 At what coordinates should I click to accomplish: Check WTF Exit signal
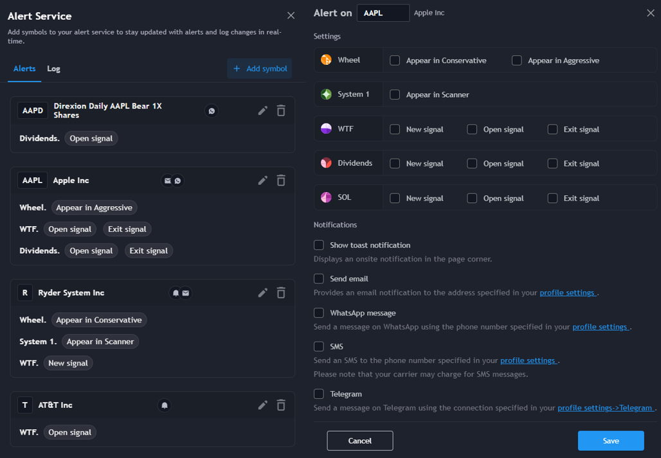click(553, 129)
